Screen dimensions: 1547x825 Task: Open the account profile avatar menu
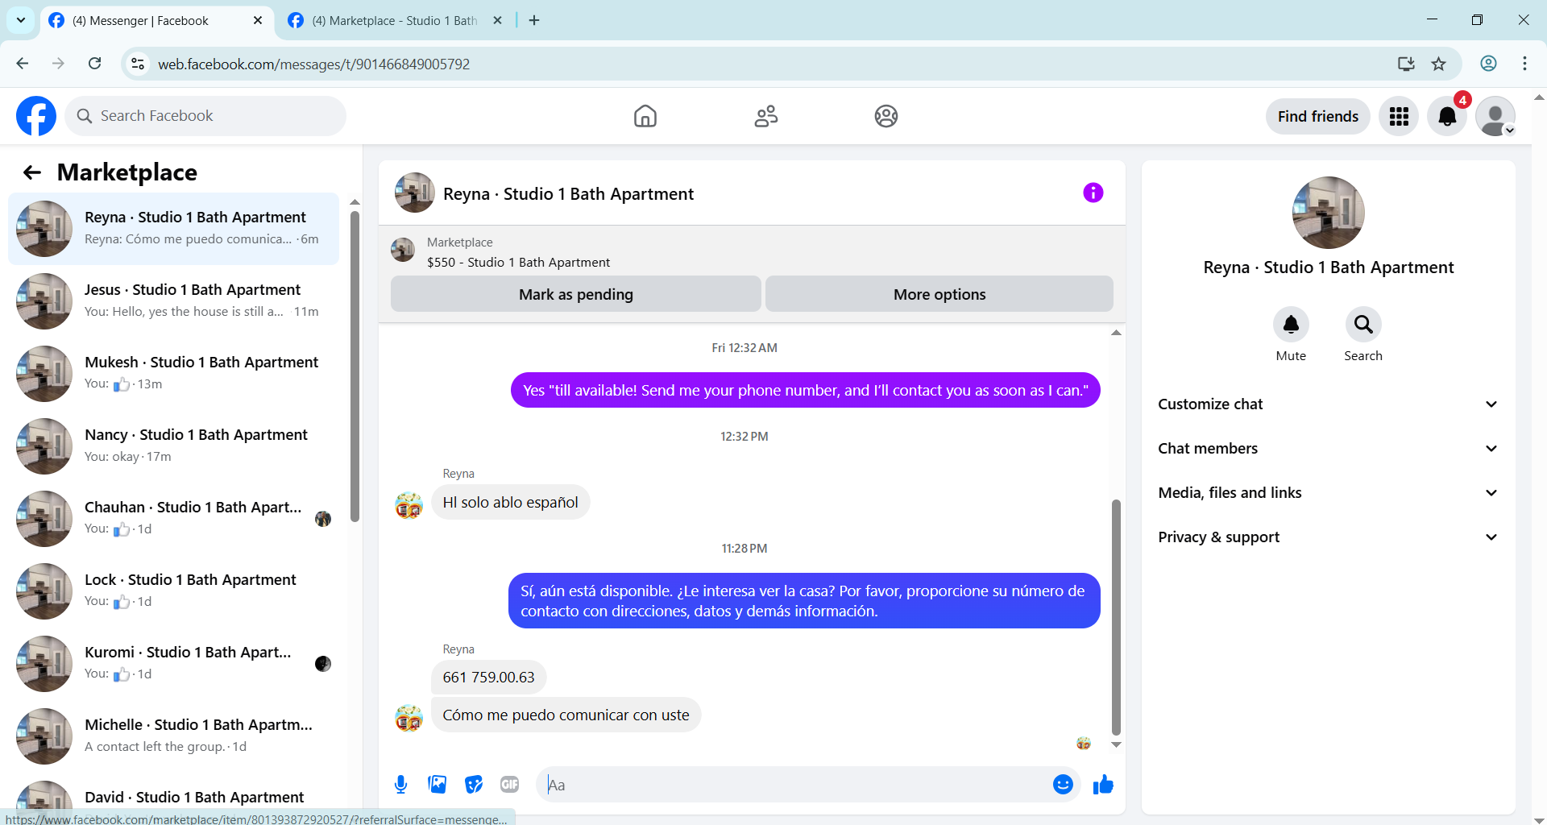click(x=1495, y=116)
